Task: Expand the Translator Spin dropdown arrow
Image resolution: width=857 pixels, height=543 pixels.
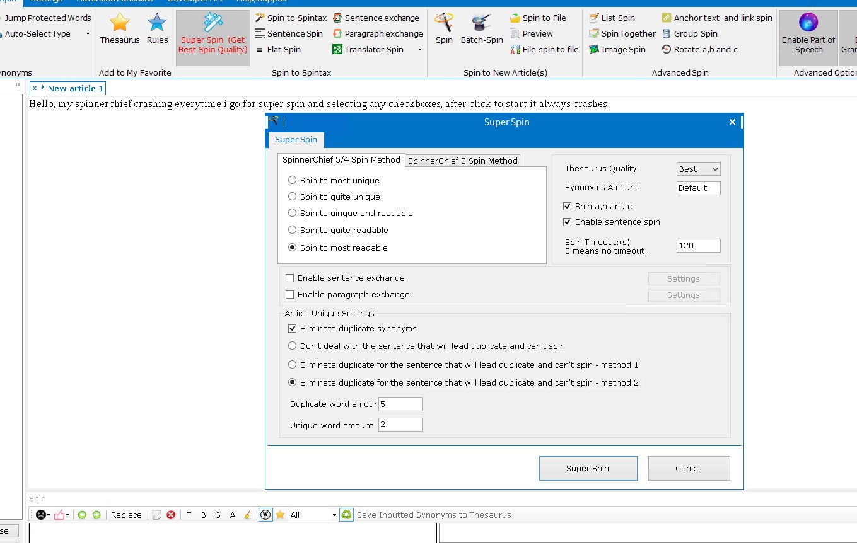Action: [x=420, y=50]
